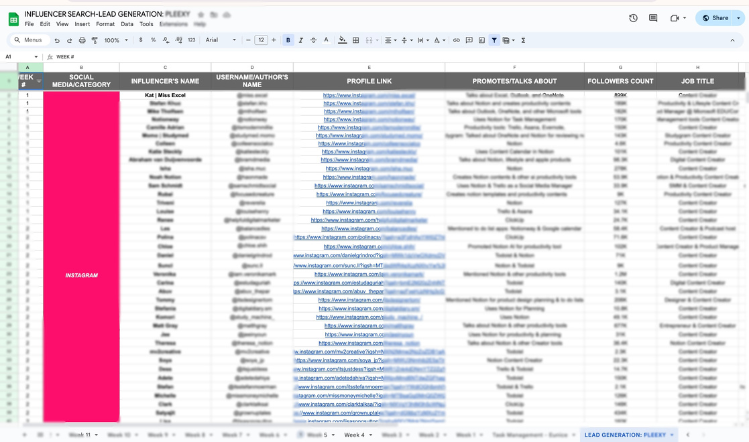
Task: Open the Format menu
Action: coord(105,24)
